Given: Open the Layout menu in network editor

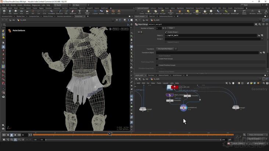Looking at the screenshot, I should click(165, 83).
